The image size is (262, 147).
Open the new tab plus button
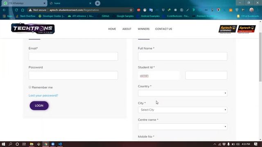(97, 3)
